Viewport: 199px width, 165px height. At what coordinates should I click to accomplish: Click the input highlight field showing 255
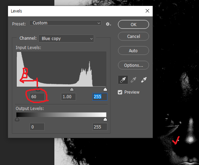click(100, 97)
